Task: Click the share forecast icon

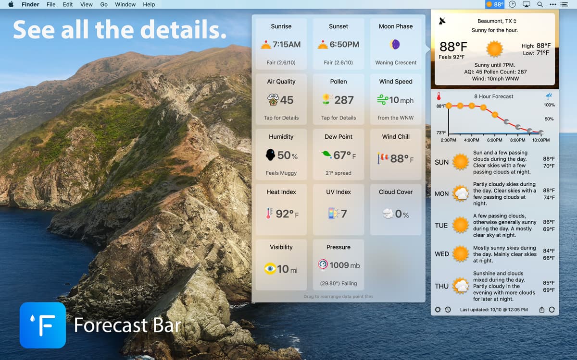Action: [x=542, y=310]
